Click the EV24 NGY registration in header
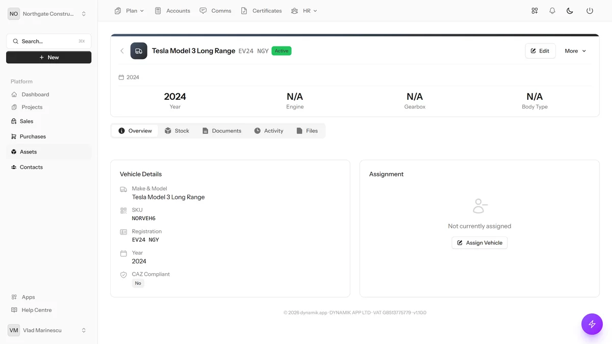The image size is (612, 344). tap(253, 51)
